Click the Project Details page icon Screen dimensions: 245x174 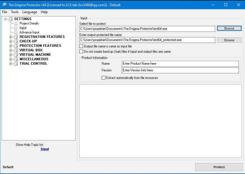[16, 23]
